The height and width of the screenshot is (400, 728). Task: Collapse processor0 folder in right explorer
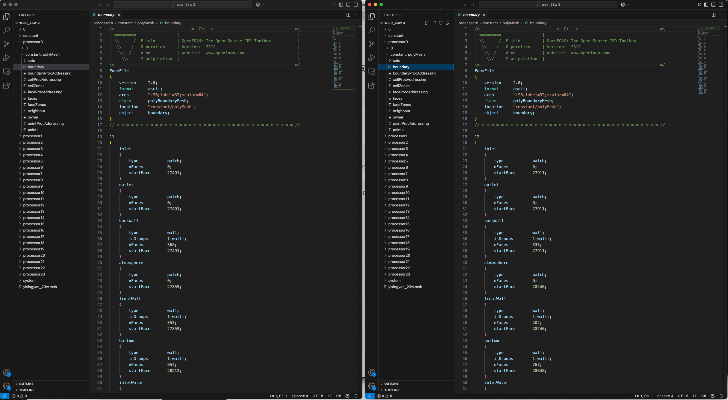pos(398,42)
